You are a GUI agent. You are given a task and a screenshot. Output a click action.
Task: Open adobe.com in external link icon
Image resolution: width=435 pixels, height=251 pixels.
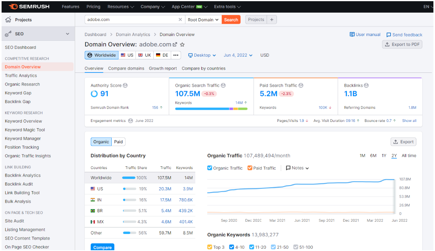175,44
